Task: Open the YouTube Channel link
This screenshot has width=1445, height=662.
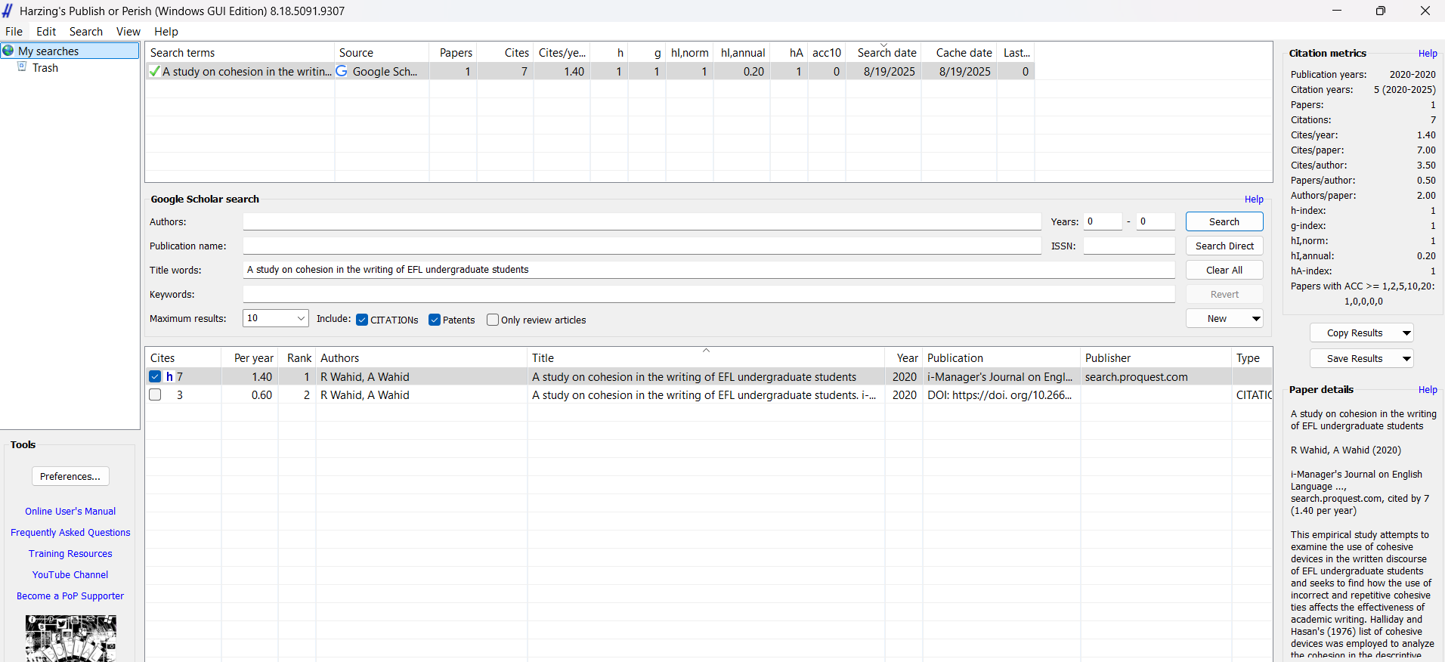Action: click(70, 574)
